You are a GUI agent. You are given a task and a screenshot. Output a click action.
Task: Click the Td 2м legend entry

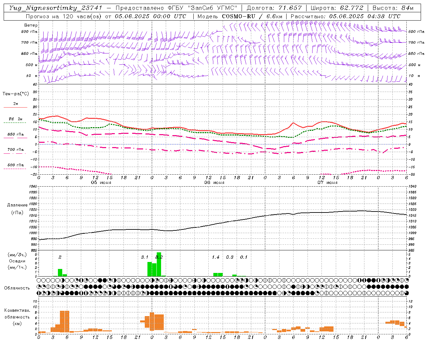pos(15,119)
